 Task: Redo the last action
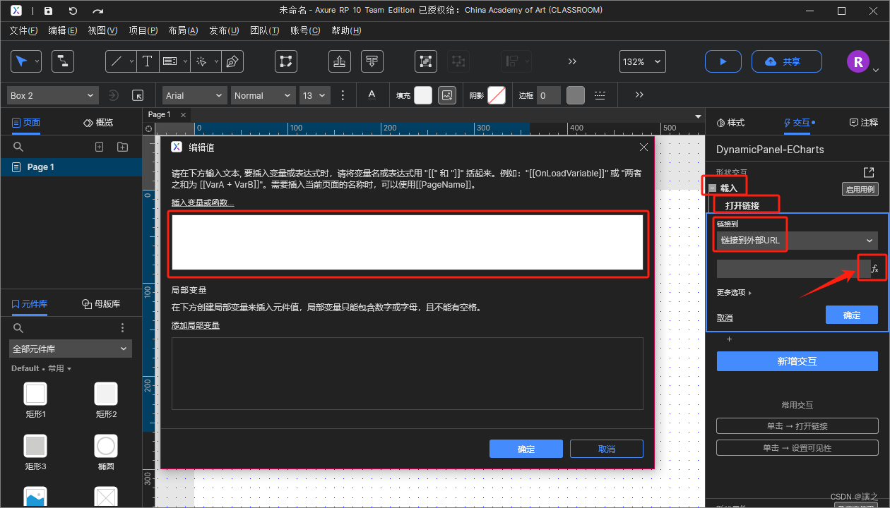pos(98,11)
